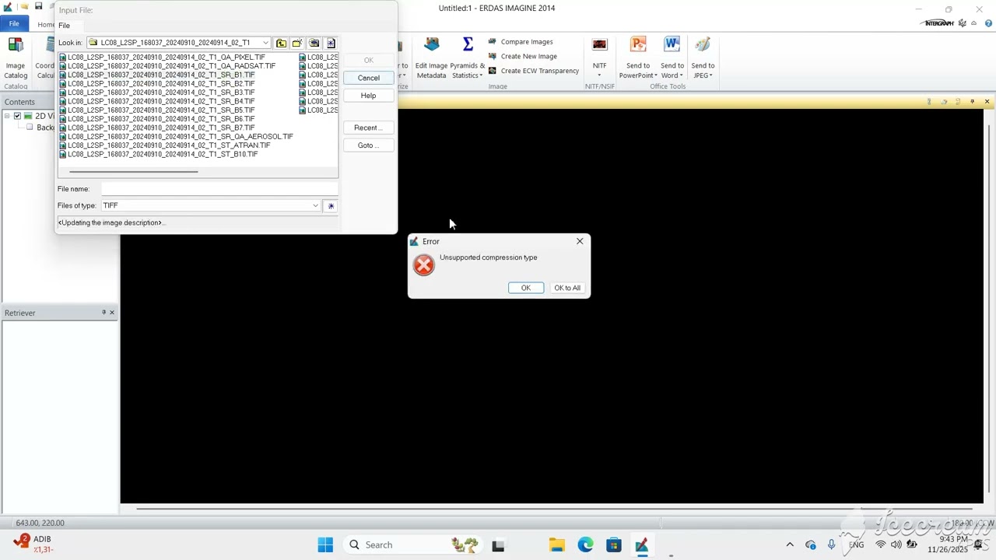Toggle the Background layer checkbox

tap(30, 128)
